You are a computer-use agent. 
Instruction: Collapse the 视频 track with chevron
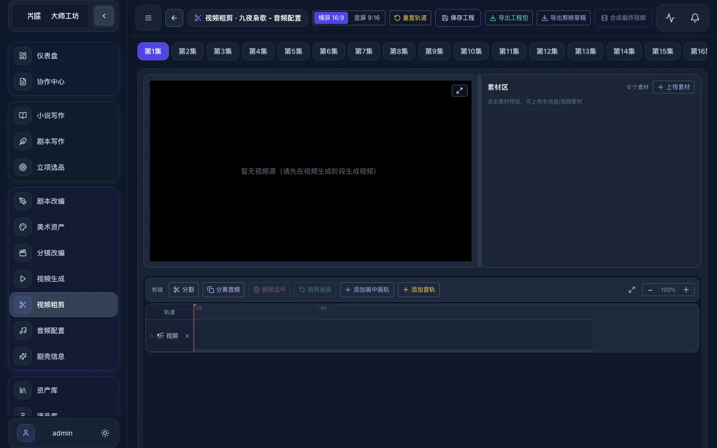coord(152,336)
